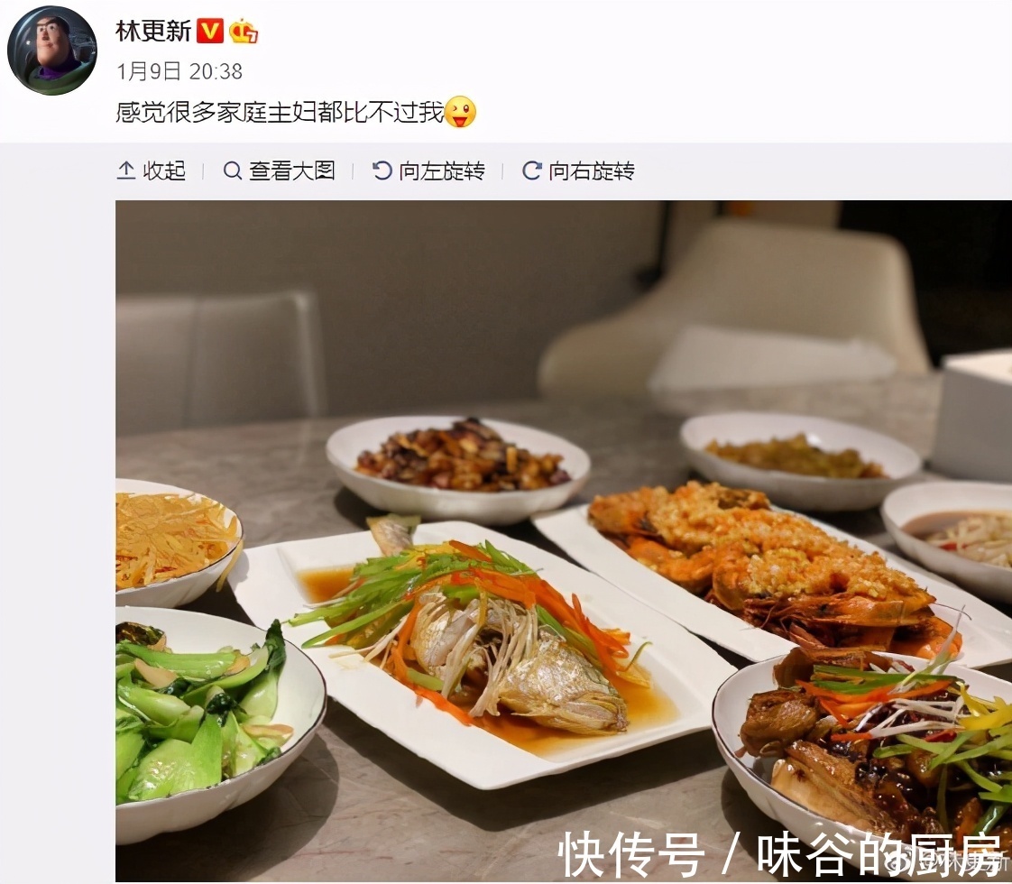Open the 1月9日 20:38 timestamp link
Screen dimensions: 1012x884
179,71
